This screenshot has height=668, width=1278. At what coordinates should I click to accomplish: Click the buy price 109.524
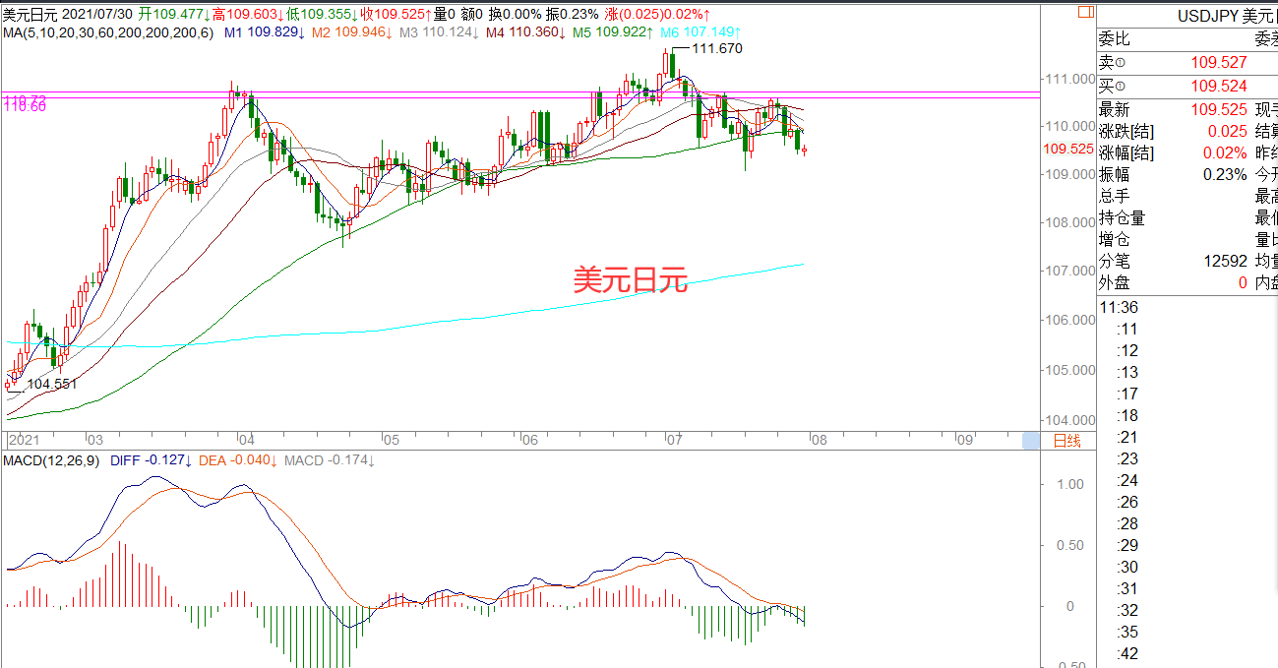1218,87
